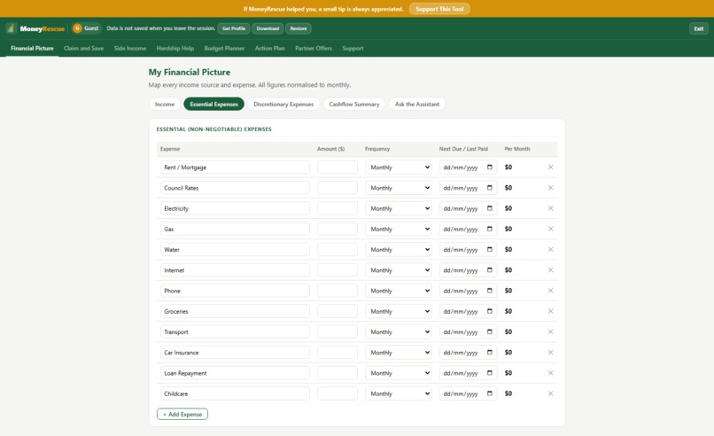Viewport: 714px width, 436px height.
Task: Switch to the Income tab
Action: 165,104
